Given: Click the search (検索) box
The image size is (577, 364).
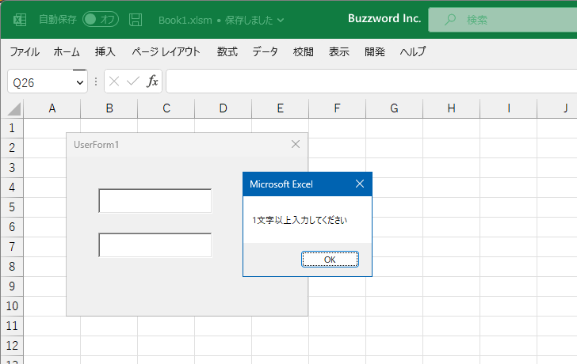Looking at the screenshot, I should (x=502, y=20).
